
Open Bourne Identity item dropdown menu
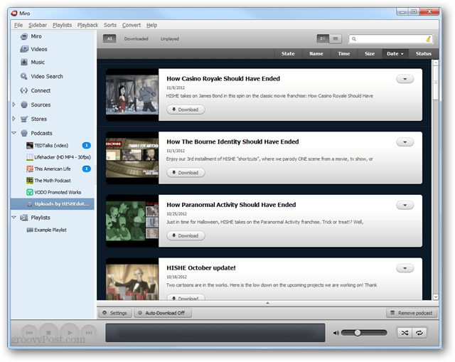[405, 142]
